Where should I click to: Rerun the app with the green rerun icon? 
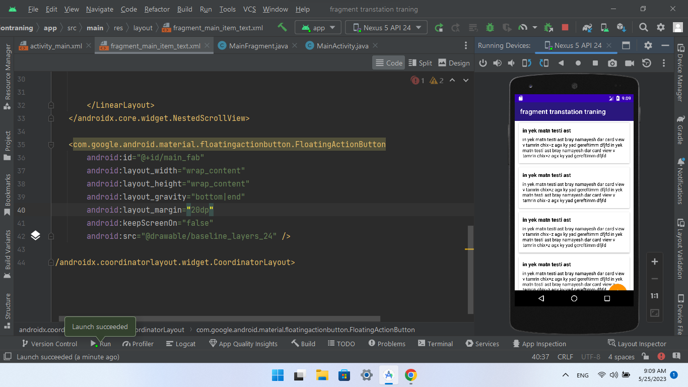pos(439,28)
